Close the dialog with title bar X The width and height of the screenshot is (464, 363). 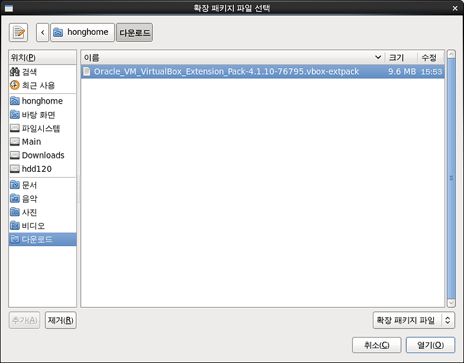point(455,8)
